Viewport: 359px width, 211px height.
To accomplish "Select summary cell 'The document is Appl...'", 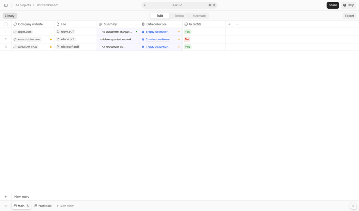I will [118, 31].
